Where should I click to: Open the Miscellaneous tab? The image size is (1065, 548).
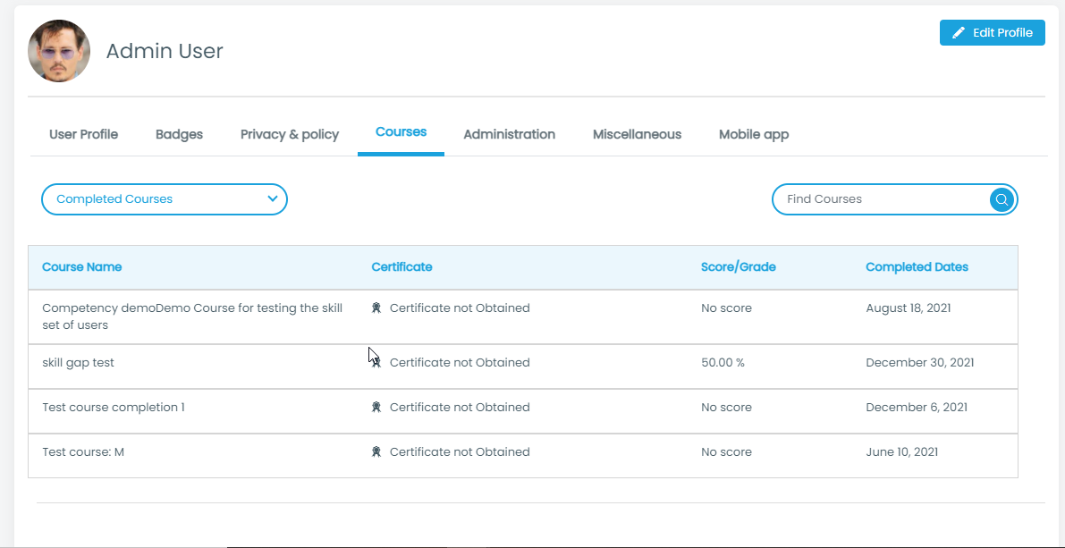coord(637,134)
